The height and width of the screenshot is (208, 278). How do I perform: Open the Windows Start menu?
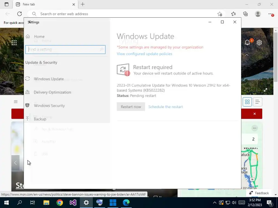(x=7, y=203)
